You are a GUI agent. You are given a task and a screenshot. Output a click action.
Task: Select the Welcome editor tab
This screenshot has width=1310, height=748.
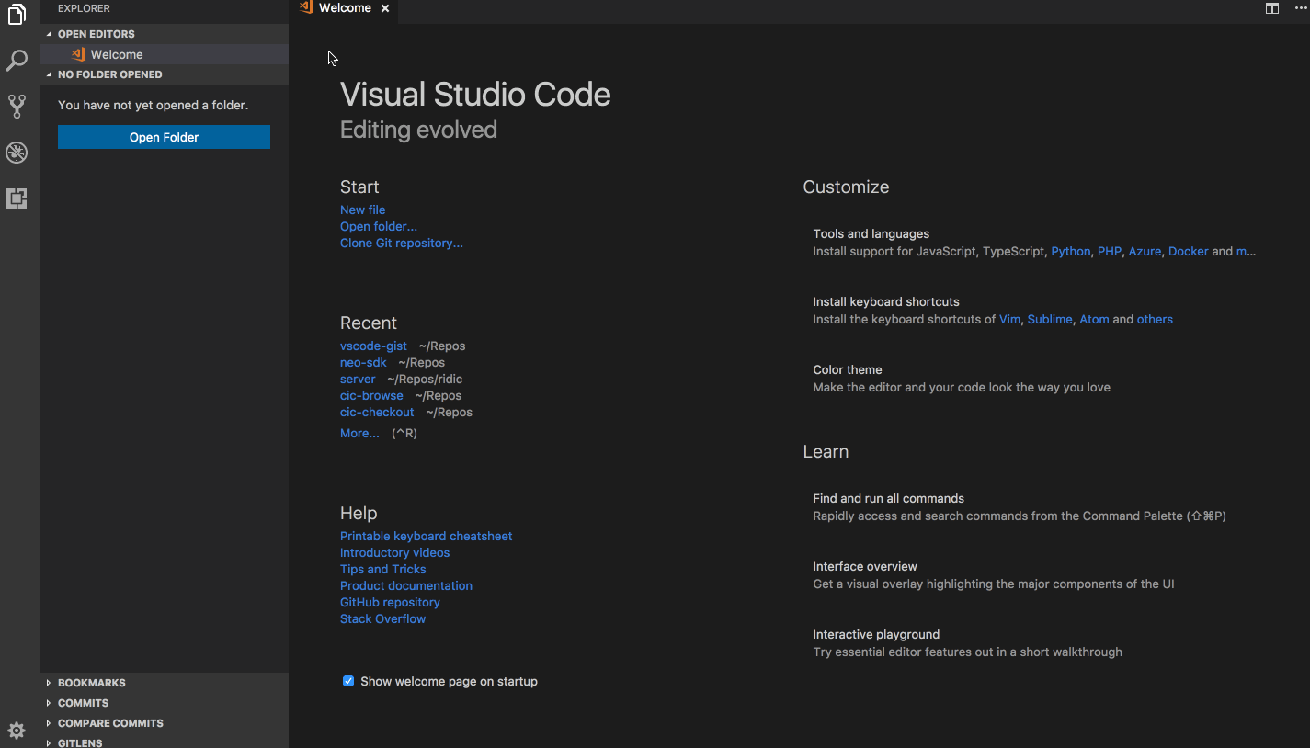tap(345, 8)
